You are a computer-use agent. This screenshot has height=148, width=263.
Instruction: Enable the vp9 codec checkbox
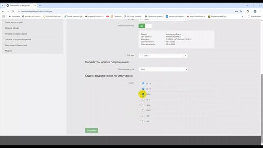(x=143, y=121)
